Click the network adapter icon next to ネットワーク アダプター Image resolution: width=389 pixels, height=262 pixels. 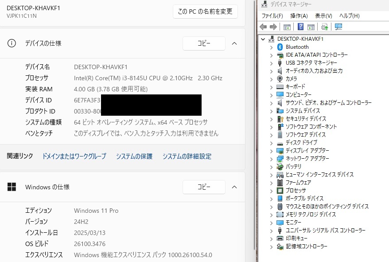280,159
